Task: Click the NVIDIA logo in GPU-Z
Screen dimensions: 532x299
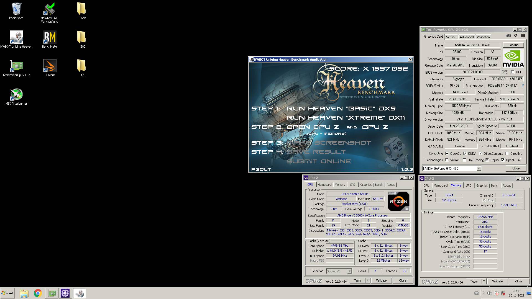Action: point(513,59)
